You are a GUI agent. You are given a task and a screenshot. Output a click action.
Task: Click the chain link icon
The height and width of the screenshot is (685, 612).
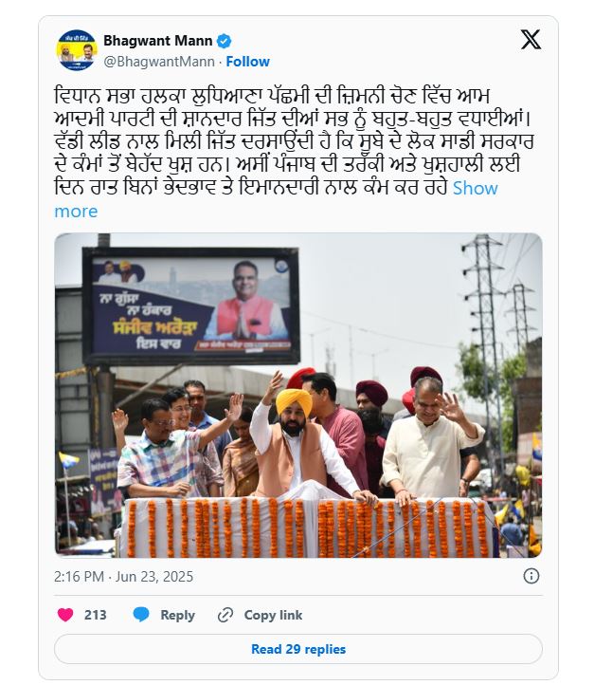[225, 615]
